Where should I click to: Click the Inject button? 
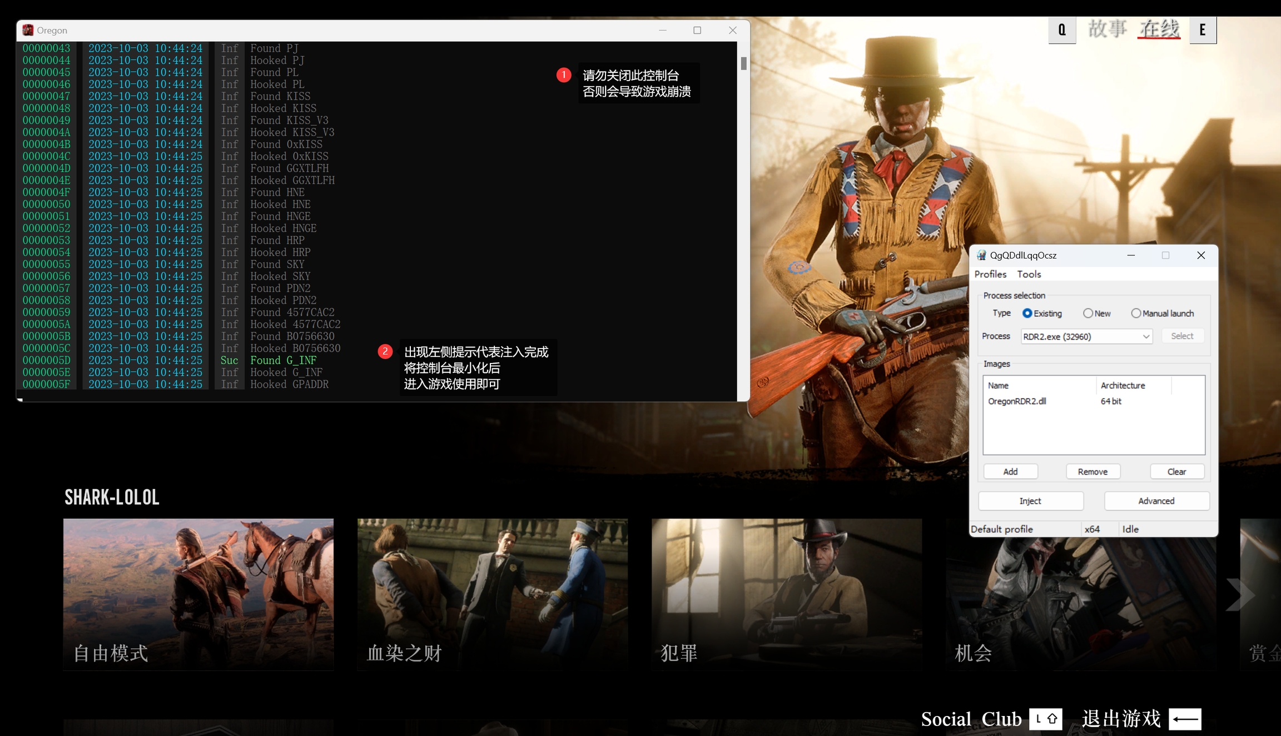[1030, 501]
